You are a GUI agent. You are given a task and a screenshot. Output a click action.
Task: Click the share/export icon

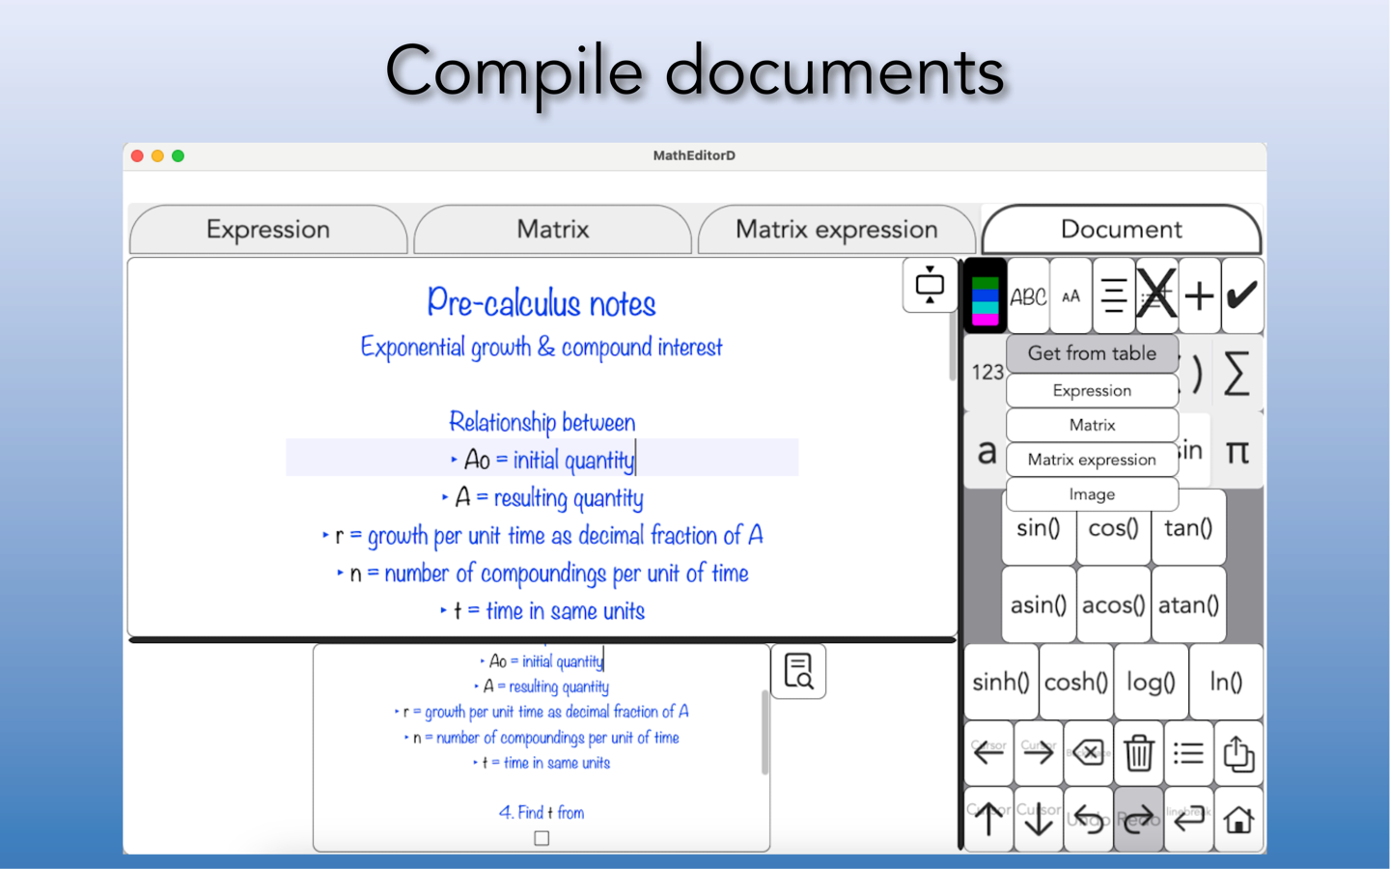[1238, 752]
